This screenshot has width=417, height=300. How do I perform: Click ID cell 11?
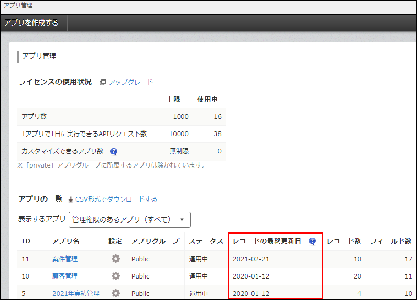click(25, 259)
